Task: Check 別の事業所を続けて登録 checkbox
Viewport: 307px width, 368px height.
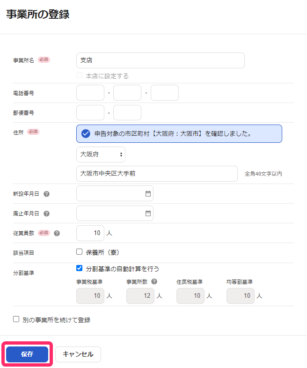Action: click(16, 319)
